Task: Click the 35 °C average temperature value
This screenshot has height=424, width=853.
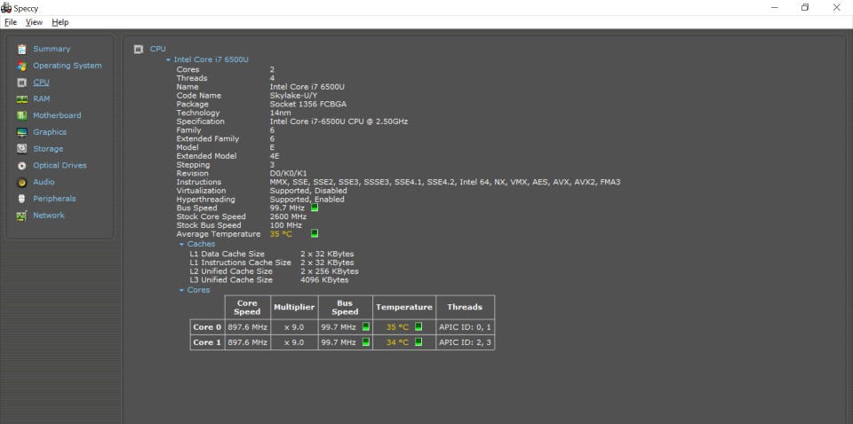Action: click(281, 234)
